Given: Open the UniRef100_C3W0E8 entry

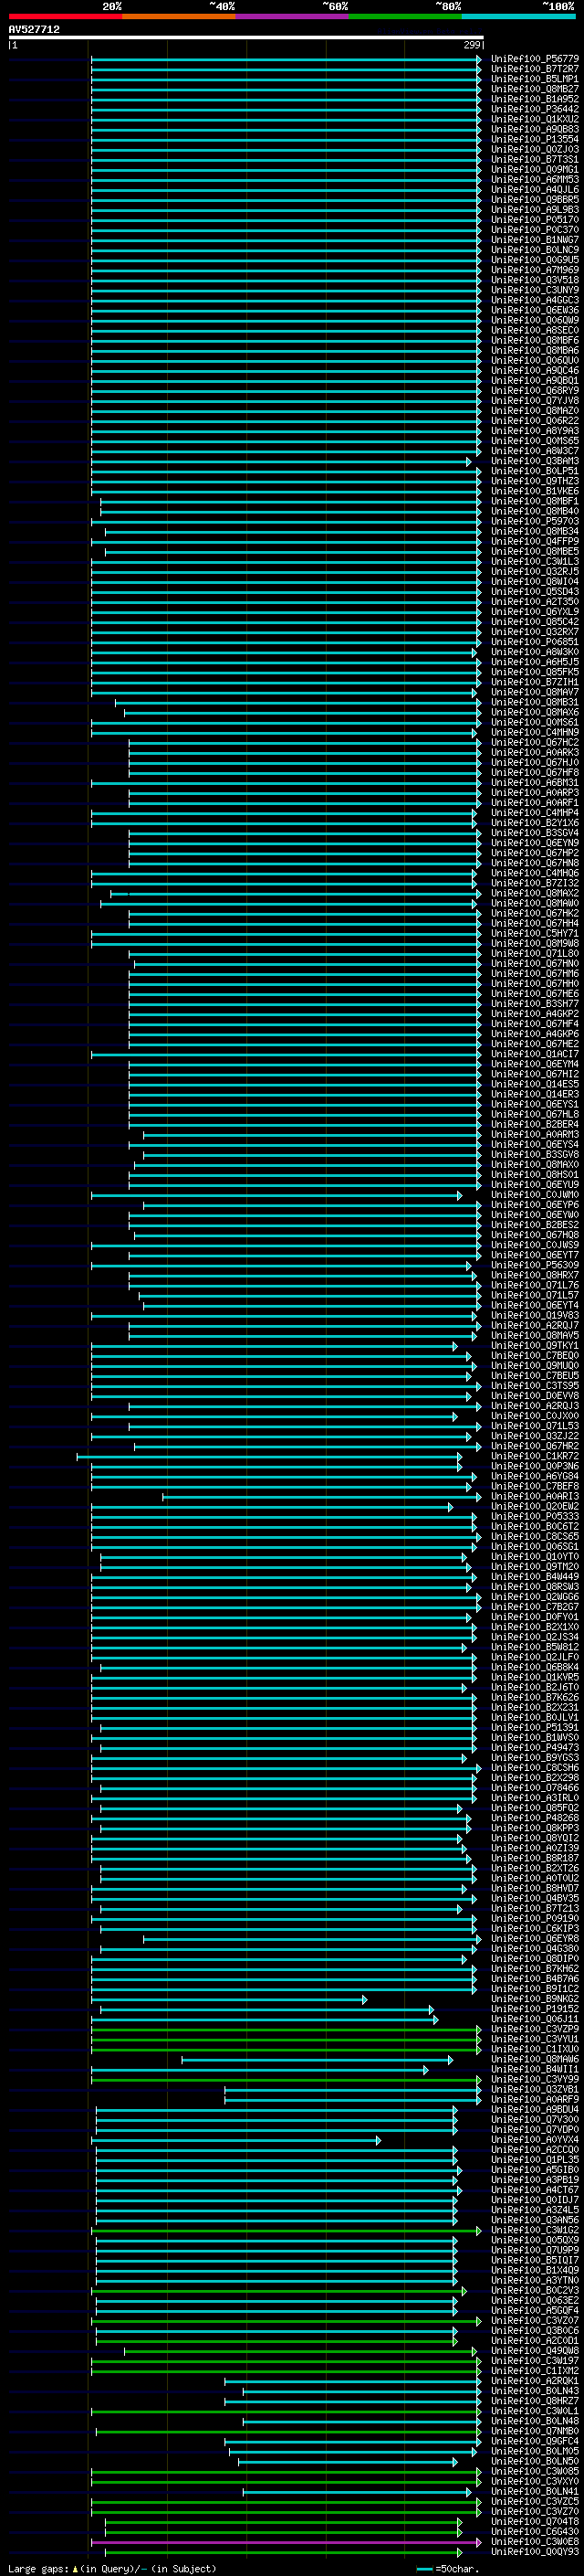Looking at the screenshot, I should click(535, 2541).
